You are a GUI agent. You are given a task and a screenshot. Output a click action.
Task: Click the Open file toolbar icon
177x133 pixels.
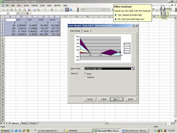[7, 10]
